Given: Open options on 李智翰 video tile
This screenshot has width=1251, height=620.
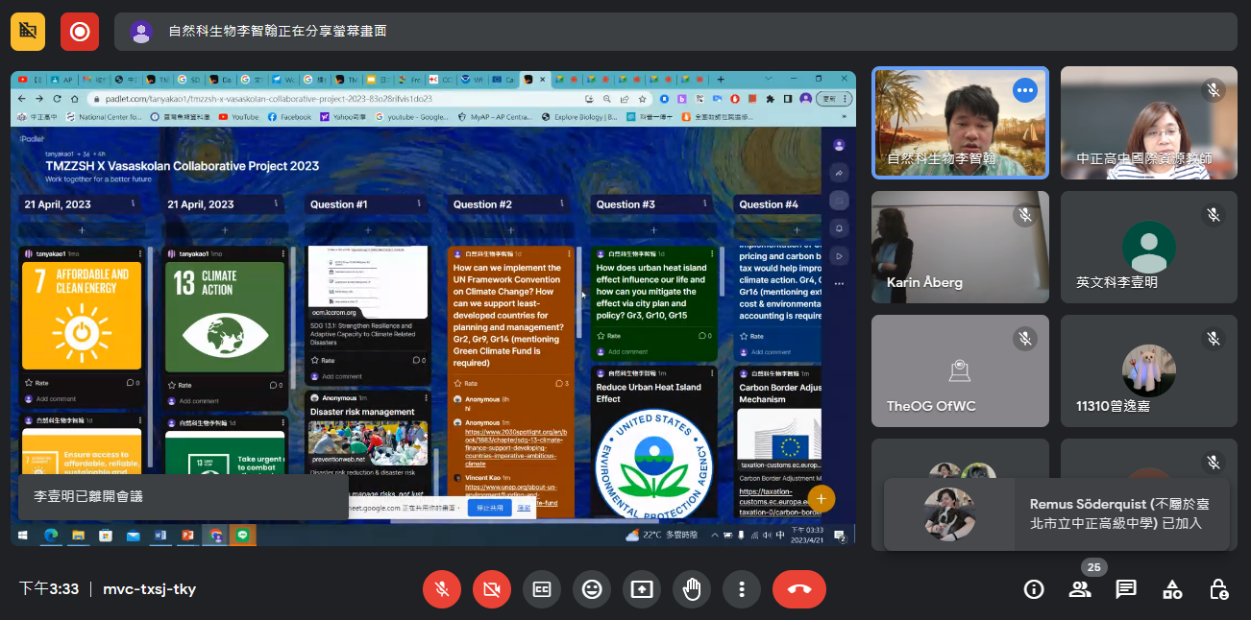Looking at the screenshot, I should (x=1025, y=90).
